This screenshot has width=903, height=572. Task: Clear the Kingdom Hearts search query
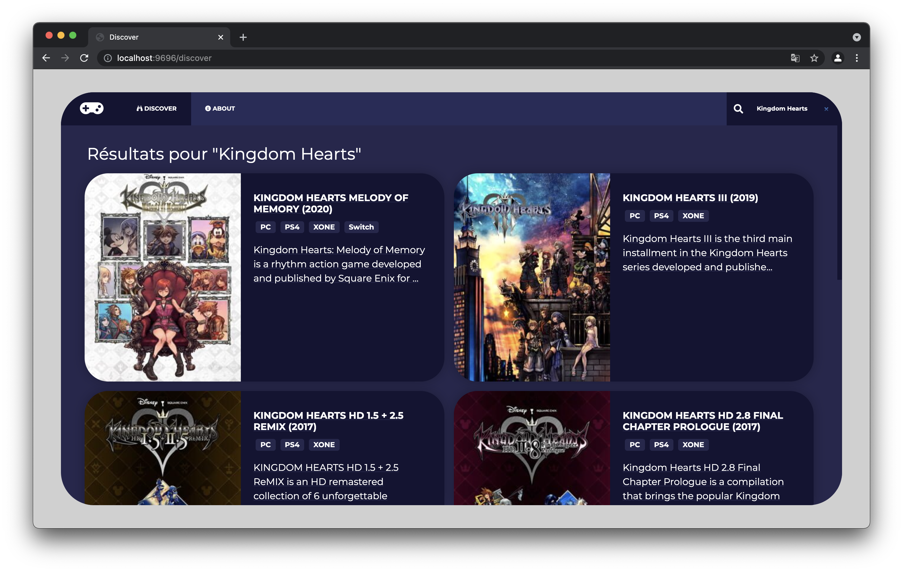tap(826, 109)
